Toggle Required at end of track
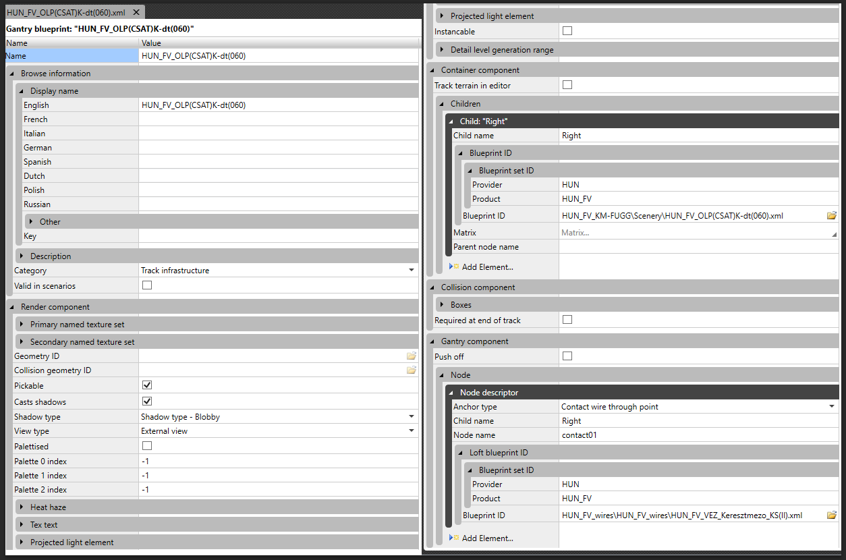The width and height of the screenshot is (846, 560). coord(567,320)
